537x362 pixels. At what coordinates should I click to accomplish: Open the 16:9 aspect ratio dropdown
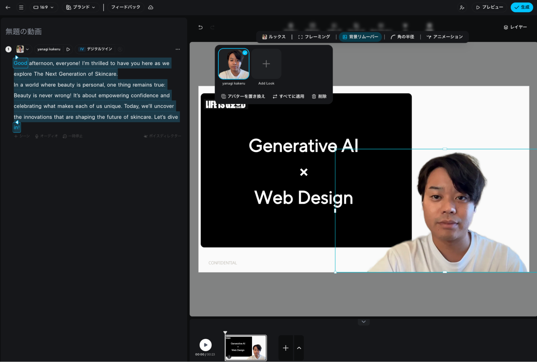click(x=44, y=7)
